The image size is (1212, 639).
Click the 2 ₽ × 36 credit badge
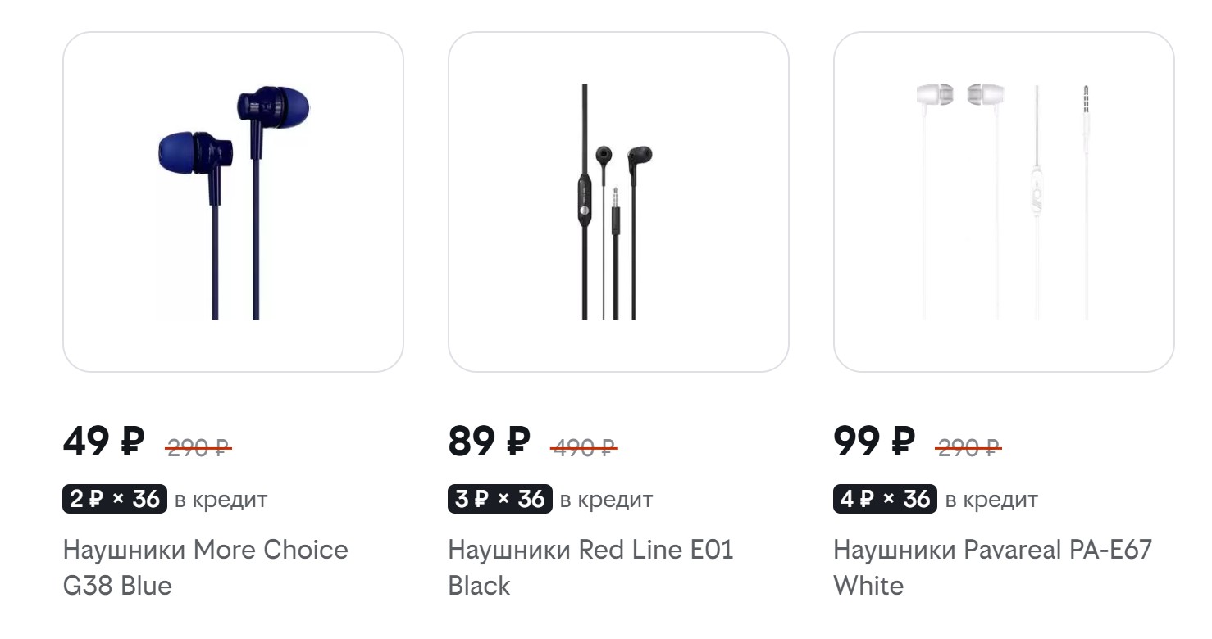pos(115,499)
